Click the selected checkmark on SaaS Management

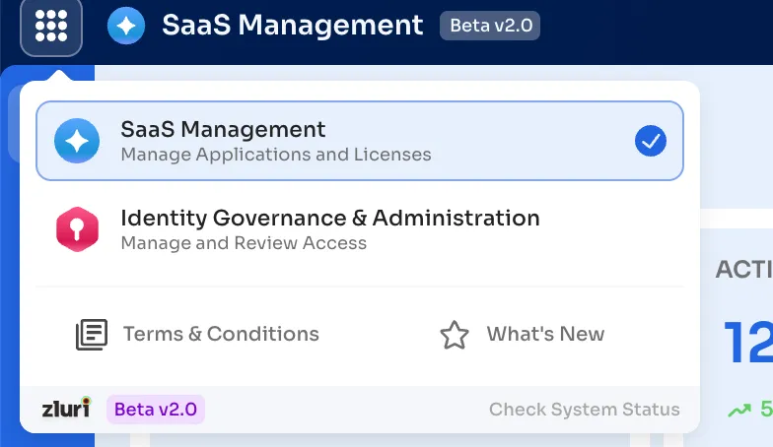point(651,141)
